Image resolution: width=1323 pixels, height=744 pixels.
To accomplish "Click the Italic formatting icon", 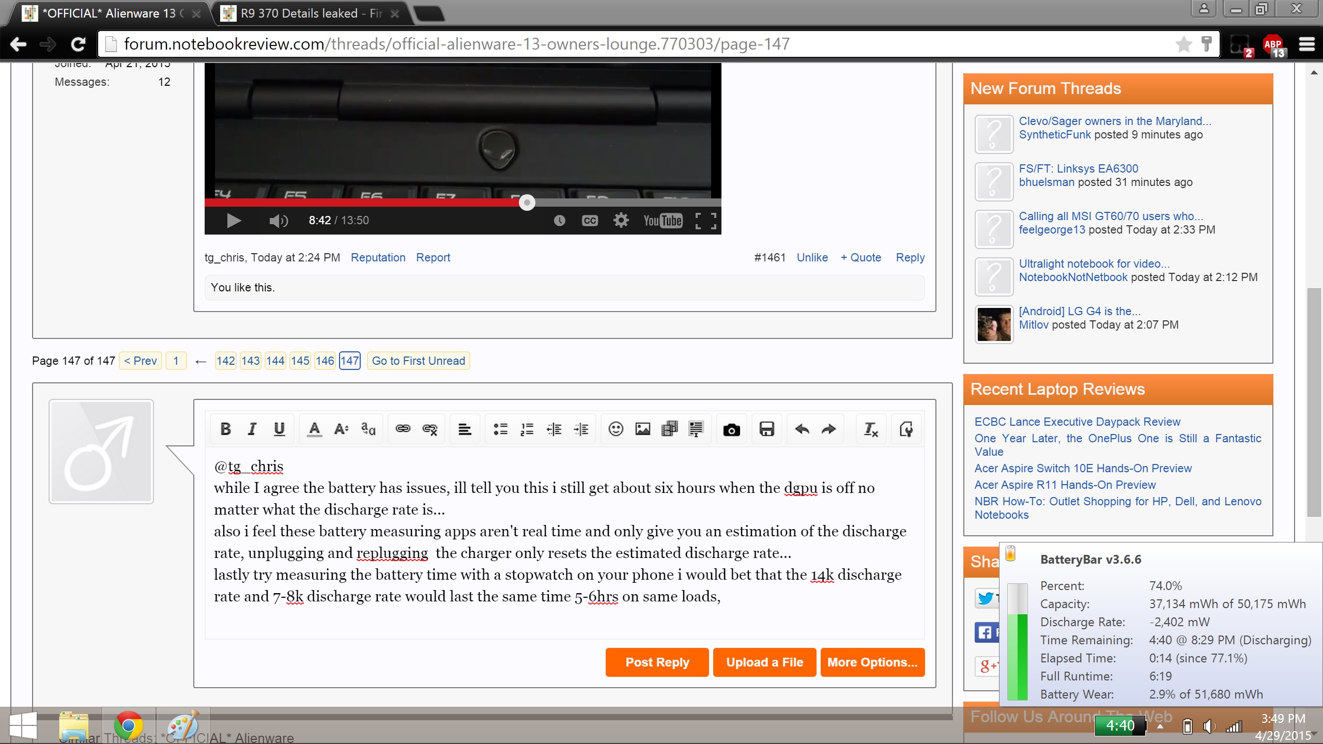I will coord(252,429).
